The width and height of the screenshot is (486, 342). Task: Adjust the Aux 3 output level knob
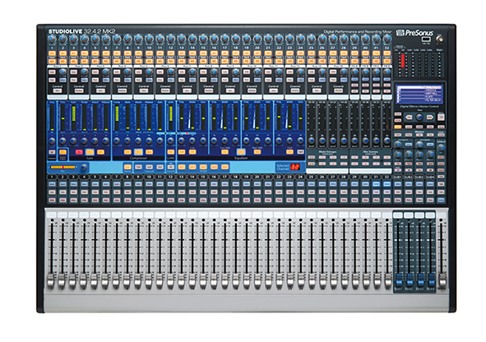click(106, 72)
